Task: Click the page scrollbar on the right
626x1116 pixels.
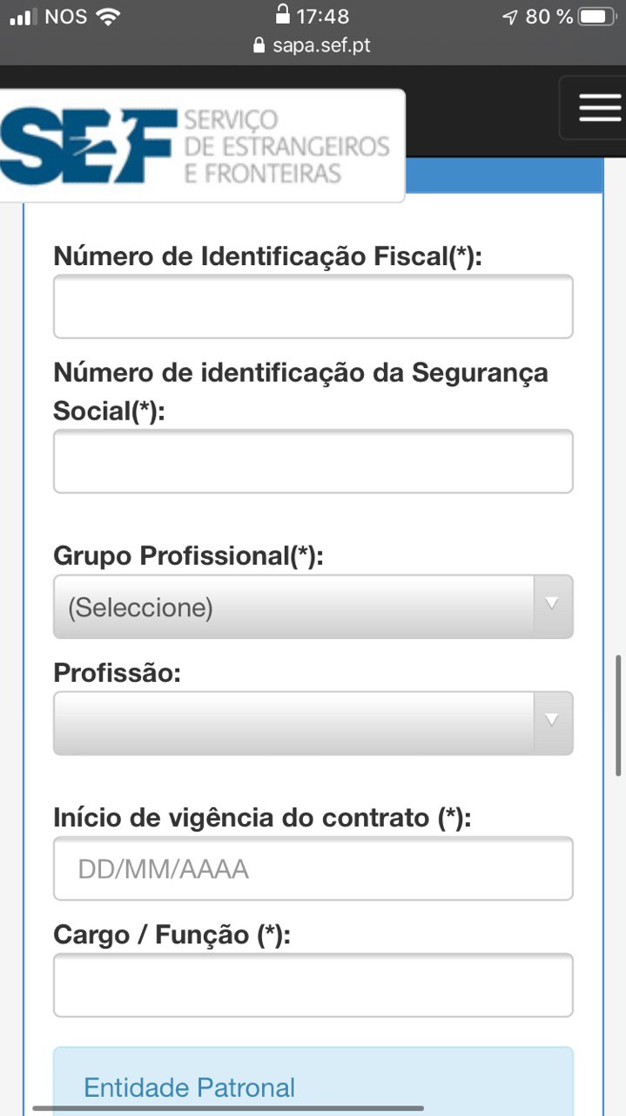Action: point(619,715)
